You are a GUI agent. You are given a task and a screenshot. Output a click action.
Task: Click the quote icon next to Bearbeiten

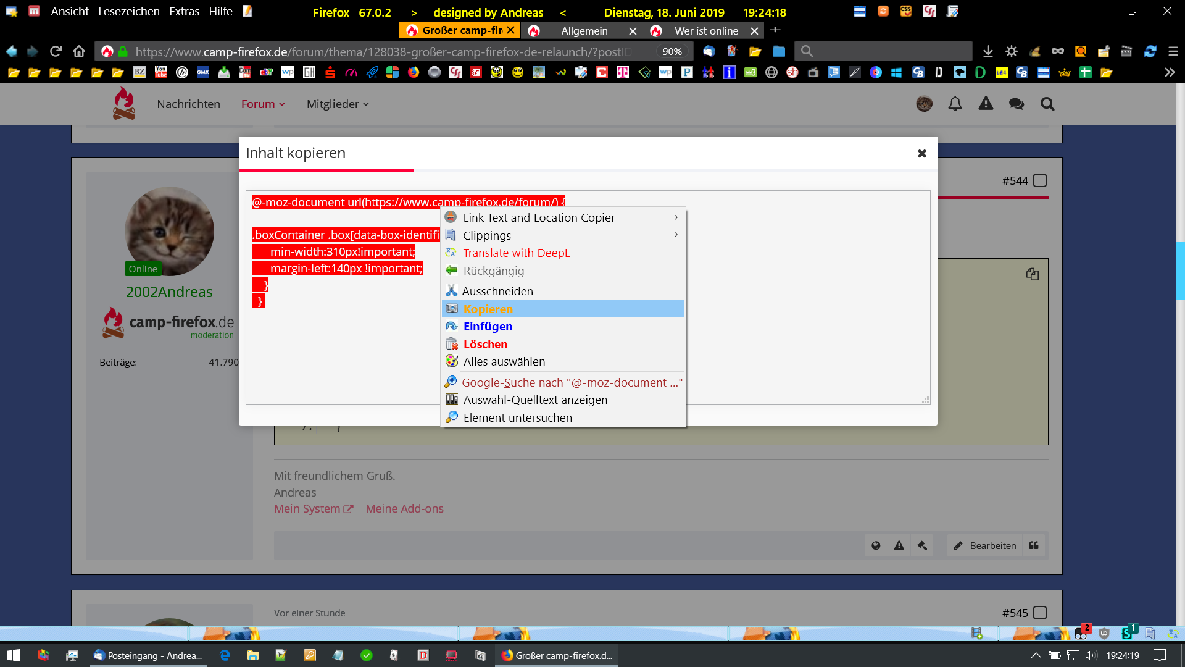click(1034, 545)
